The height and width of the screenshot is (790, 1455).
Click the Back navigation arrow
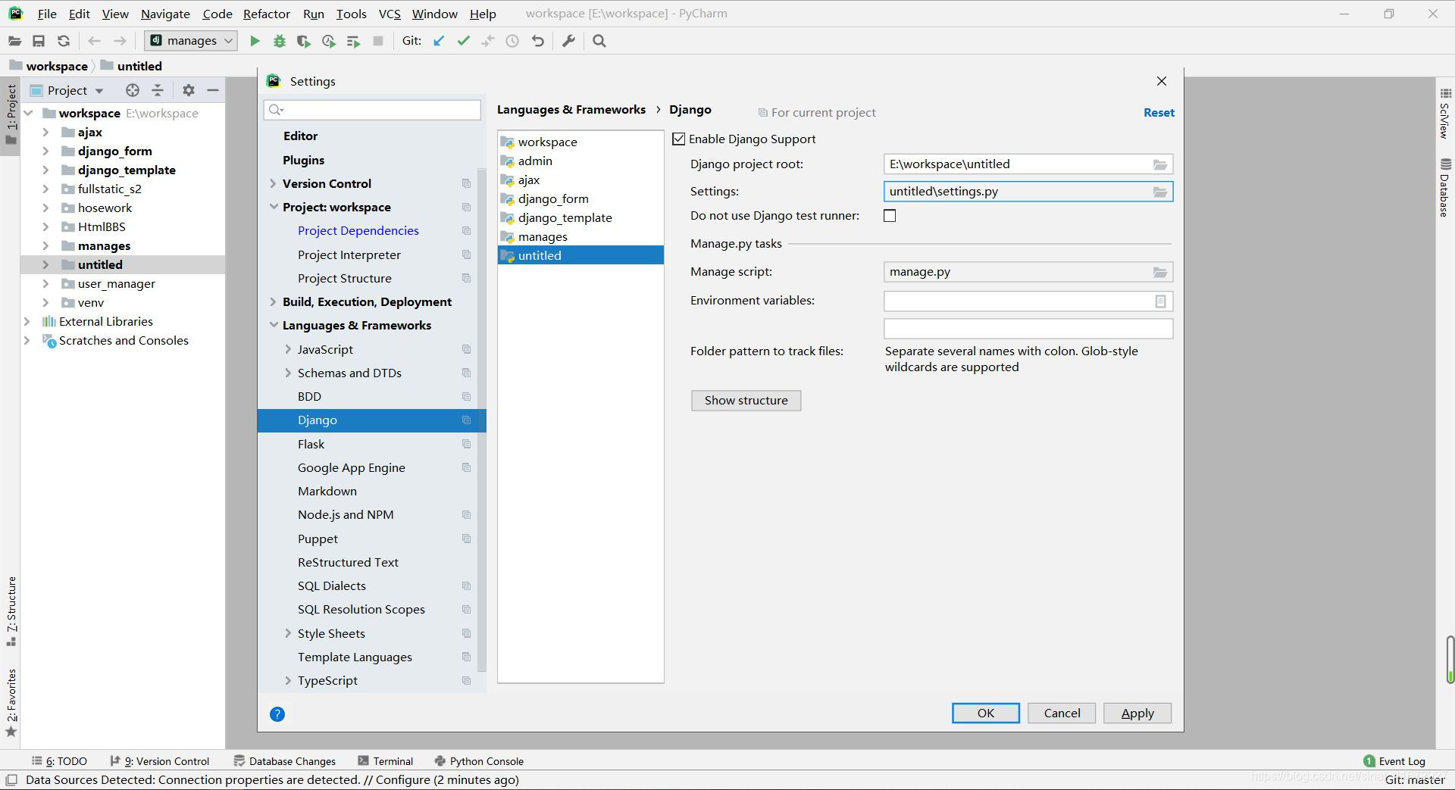point(94,41)
